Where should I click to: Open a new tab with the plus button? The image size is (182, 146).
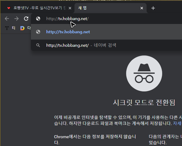(153, 8)
